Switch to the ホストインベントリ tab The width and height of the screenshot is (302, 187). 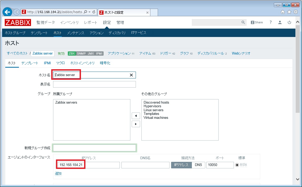pyautogui.click(x=83, y=63)
